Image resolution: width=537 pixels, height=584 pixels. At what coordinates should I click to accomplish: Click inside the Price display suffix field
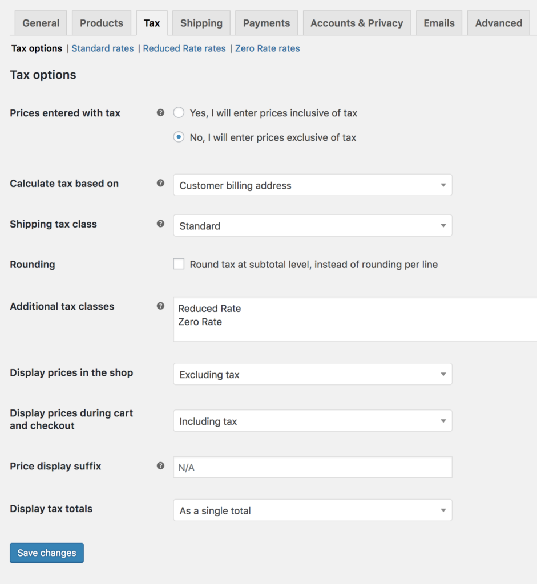coord(313,467)
